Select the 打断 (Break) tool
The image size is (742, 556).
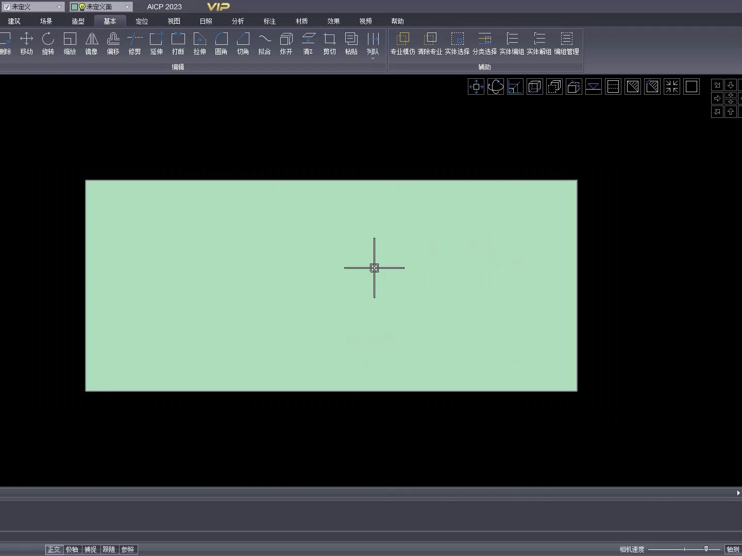click(x=178, y=44)
